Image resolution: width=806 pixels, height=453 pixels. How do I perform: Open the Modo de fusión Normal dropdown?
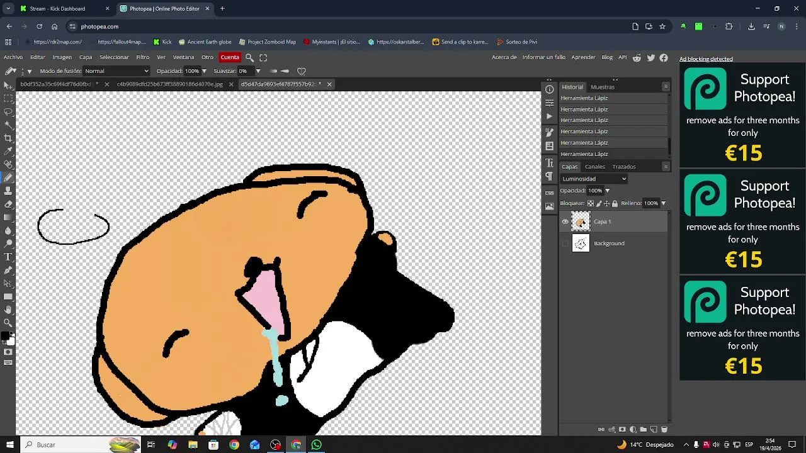pos(116,71)
